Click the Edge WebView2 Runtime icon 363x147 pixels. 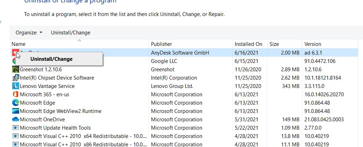(15, 111)
